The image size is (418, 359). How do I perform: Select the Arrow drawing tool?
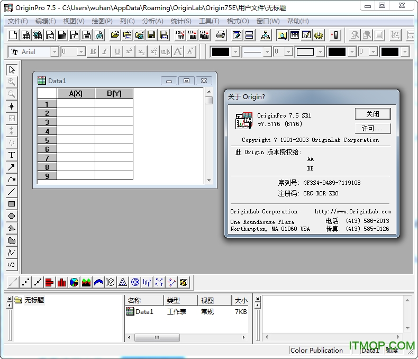pyautogui.click(x=12, y=167)
